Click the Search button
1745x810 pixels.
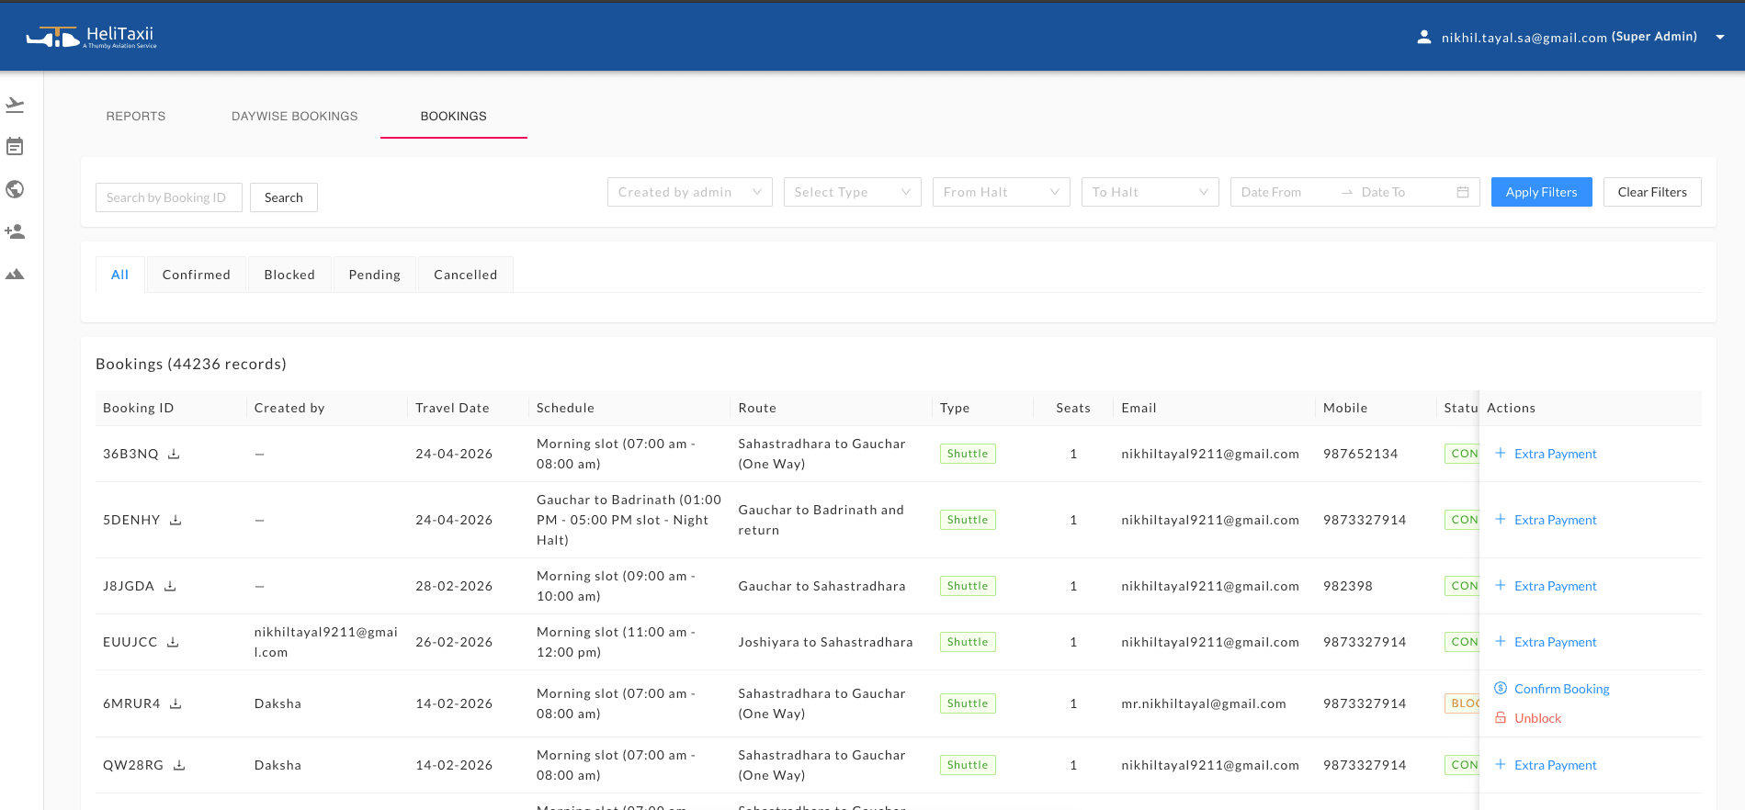click(x=284, y=197)
